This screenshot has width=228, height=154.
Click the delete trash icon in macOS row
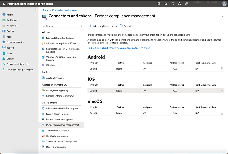222,113
